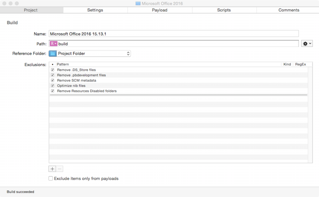Uncheck Remove Resources Disabled folders
The width and height of the screenshot is (319, 197).
click(52, 91)
